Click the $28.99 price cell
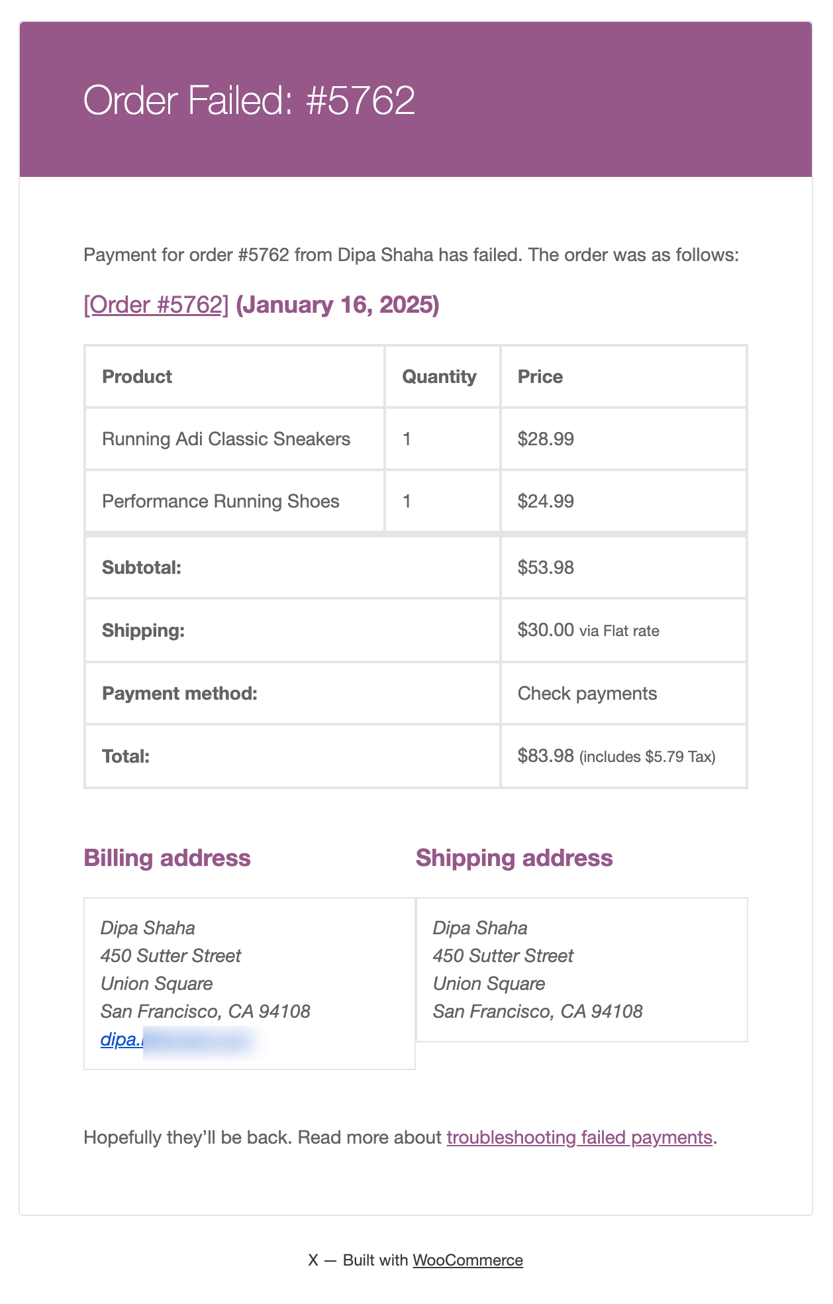 pyautogui.click(x=624, y=439)
